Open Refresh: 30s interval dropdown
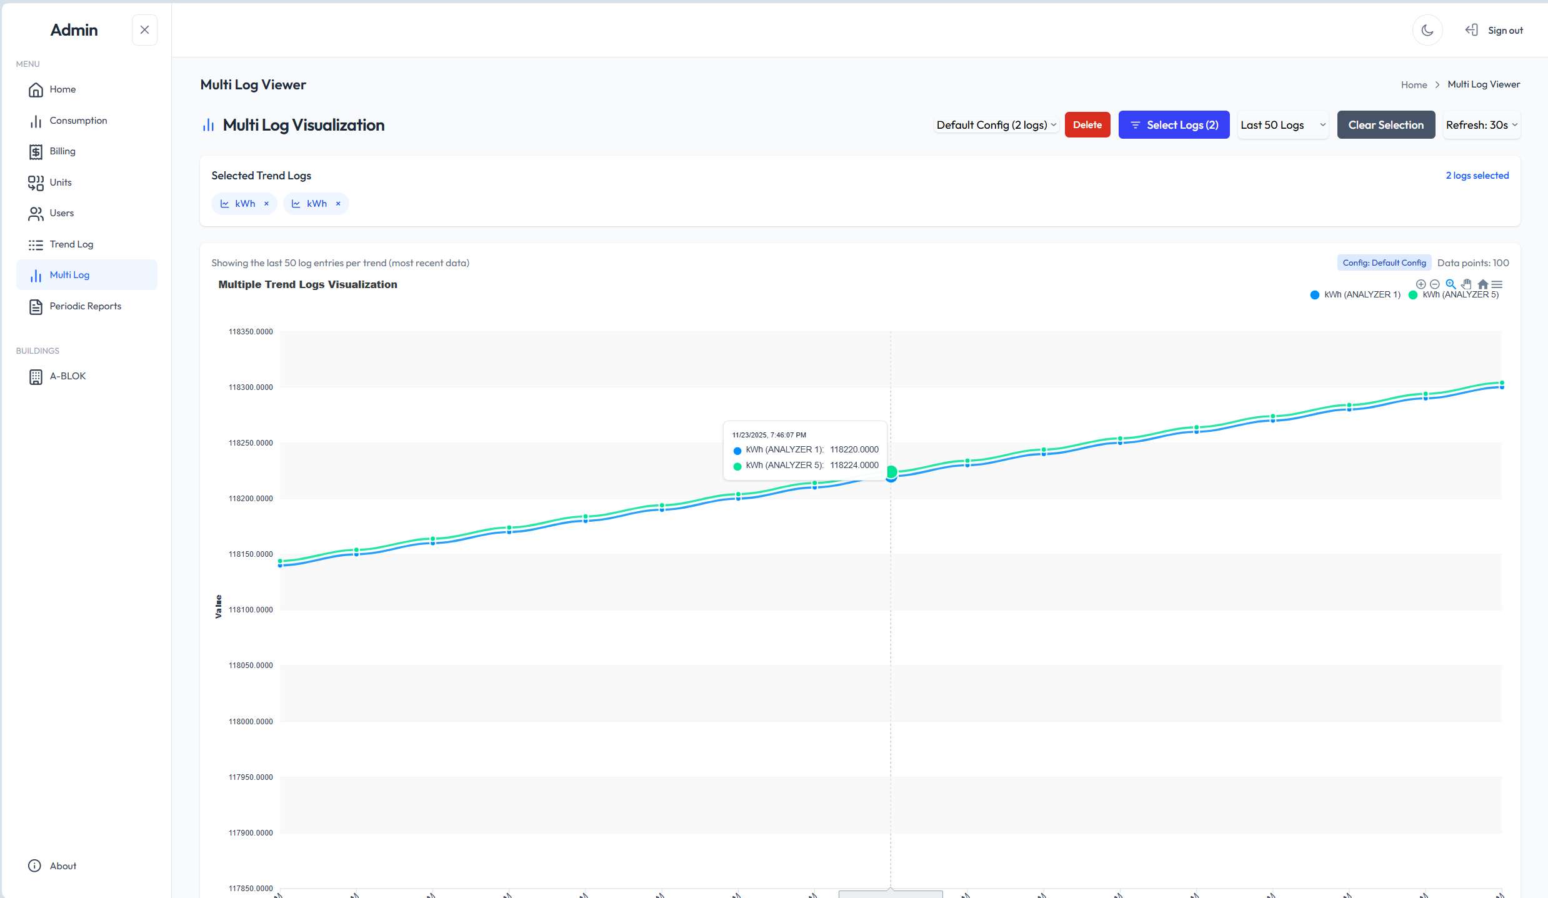The image size is (1548, 898). pyautogui.click(x=1481, y=125)
